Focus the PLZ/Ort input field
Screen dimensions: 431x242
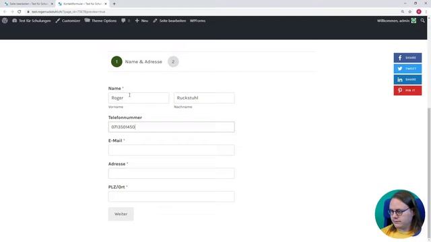[172, 197]
